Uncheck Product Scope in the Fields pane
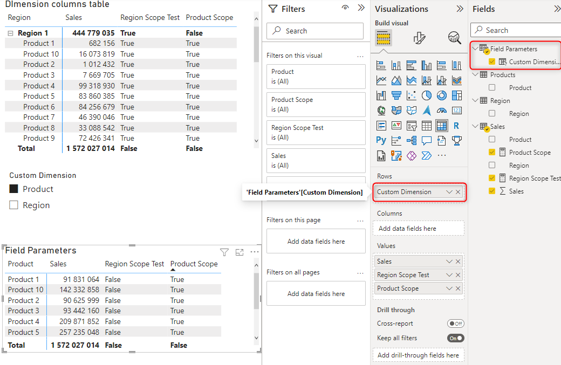 (x=491, y=152)
